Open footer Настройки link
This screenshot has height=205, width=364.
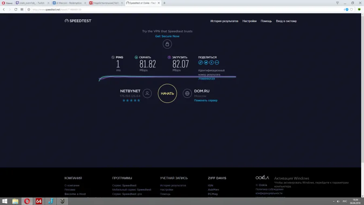(167, 190)
